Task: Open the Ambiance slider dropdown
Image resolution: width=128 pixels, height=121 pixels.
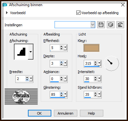Action: click(x=65, y=79)
